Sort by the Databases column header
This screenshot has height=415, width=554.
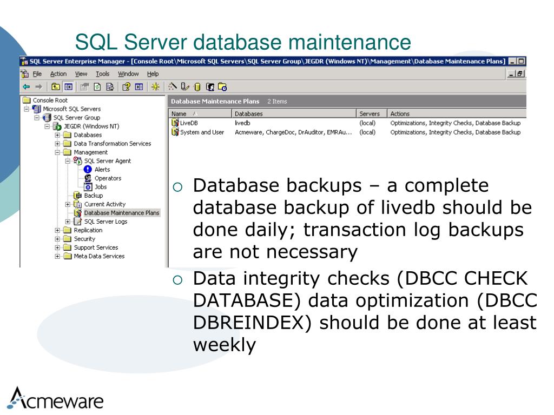click(x=294, y=113)
